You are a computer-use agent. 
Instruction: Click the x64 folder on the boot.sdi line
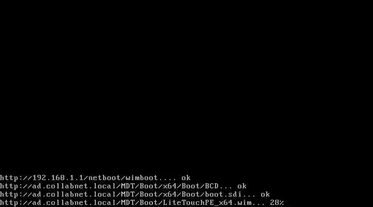click(x=169, y=195)
